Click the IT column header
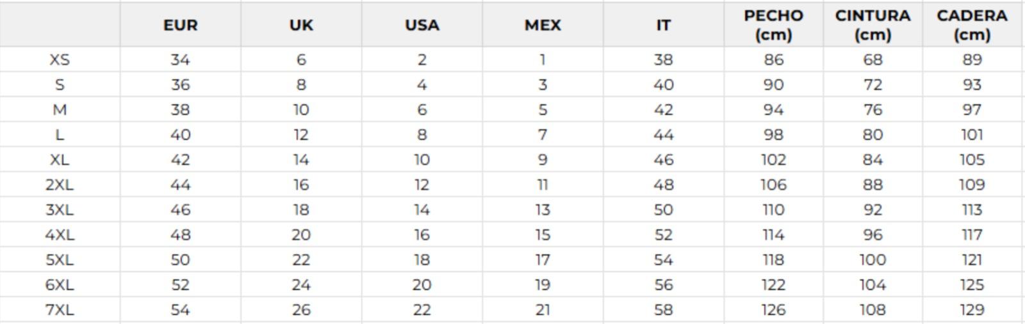Image resolution: width=1025 pixels, height=324 pixels. tap(663, 25)
